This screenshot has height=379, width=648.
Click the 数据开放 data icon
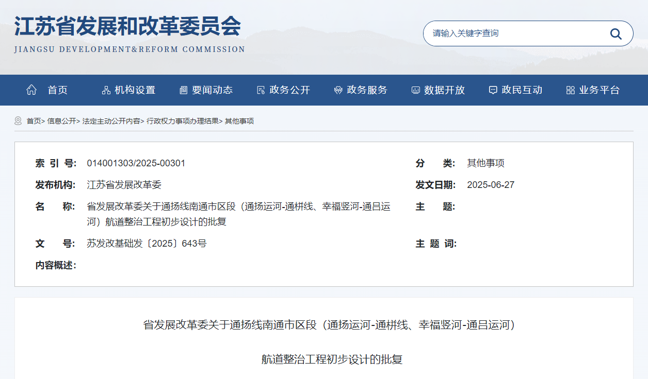click(x=415, y=90)
